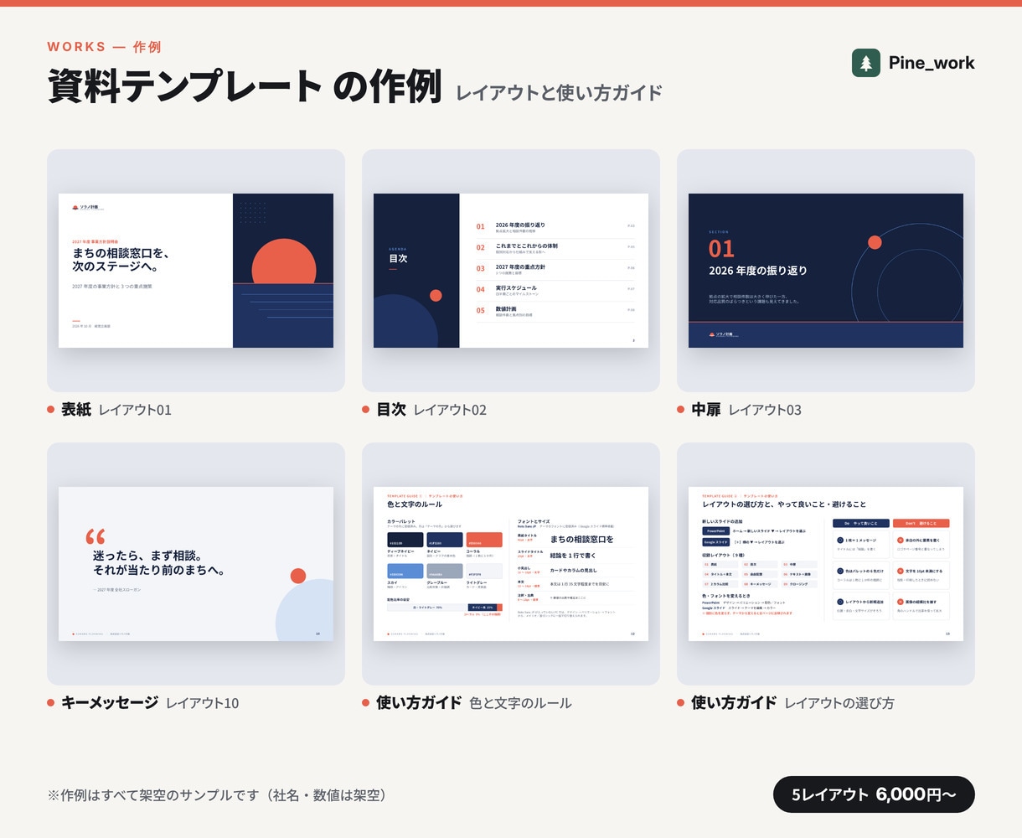Click the color ratio bar on the color rules slide
Viewport: 1022px width, 838px height.
pyautogui.click(x=445, y=608)
